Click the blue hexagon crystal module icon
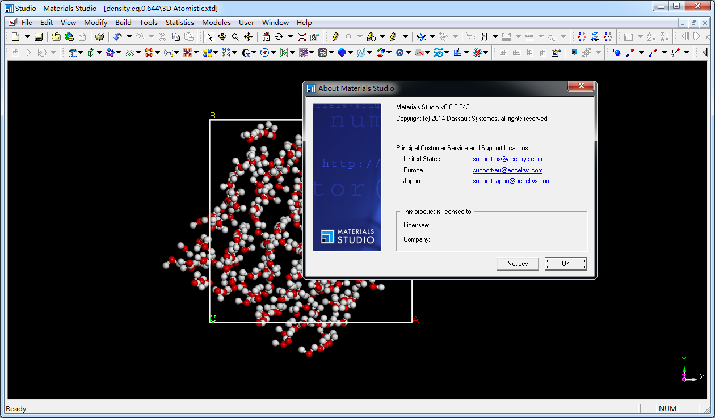The height and width of the screenshot is (418, 715). click(342, 52)
